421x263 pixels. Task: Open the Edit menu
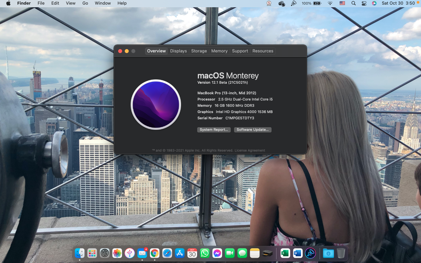pyautogui.click(x=55, y=3)
